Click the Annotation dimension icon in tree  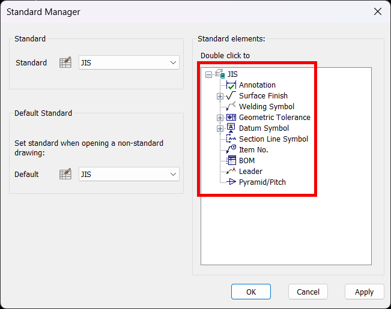point(231,85)
